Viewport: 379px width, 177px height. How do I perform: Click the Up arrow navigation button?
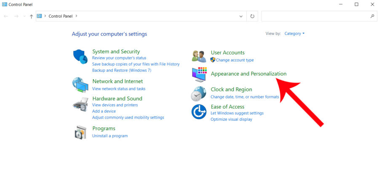tap(31, 16)
